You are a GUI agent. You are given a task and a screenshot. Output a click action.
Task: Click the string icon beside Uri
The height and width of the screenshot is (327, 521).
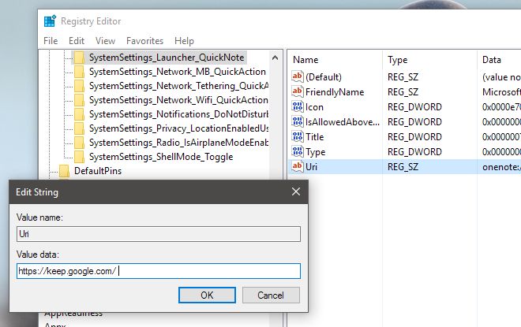click(298, 166)
